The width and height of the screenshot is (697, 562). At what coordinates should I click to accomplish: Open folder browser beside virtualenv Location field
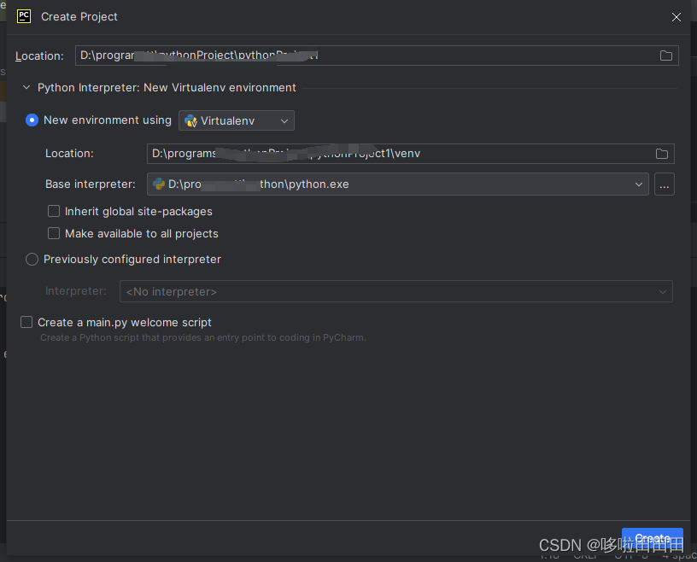(x=662, y=153)
